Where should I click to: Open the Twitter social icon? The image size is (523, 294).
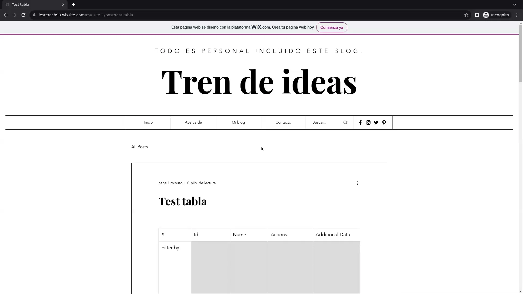tap(376, 122)
